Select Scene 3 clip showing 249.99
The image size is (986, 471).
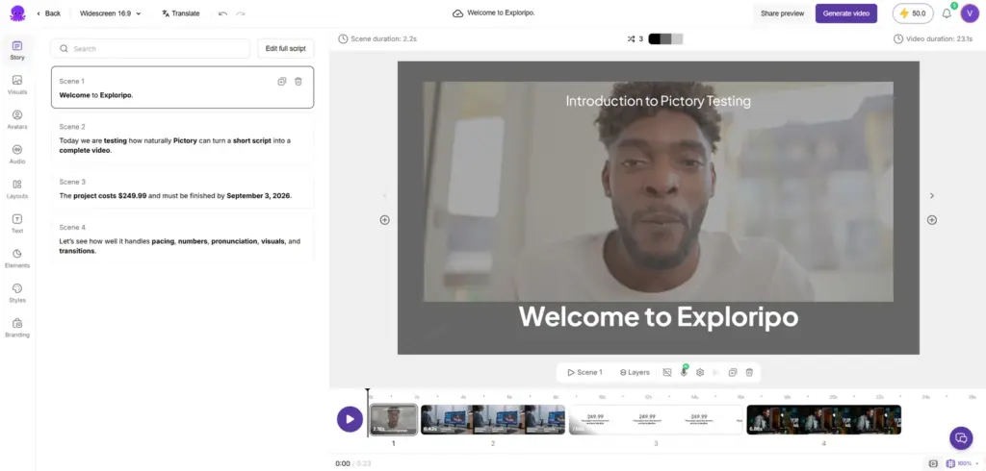pyautogui.click(x=656, y=419)
